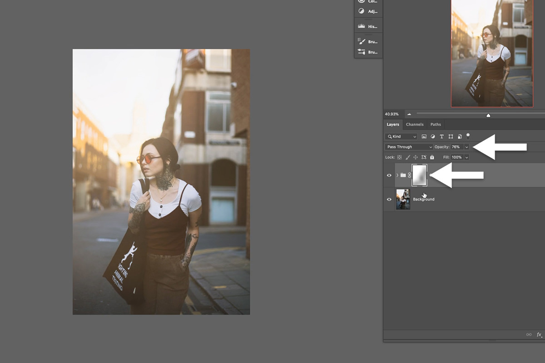545x363 pixels.
Task: Filter layers by smart objects icon
Action: click(460, 137)
